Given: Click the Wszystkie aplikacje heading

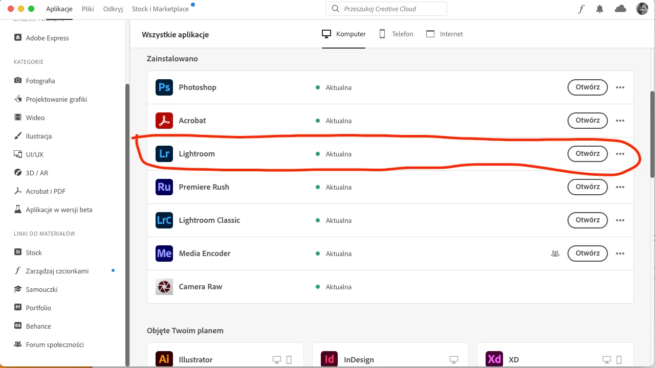Looking at the screenshot, I should (x=176, y=35).
